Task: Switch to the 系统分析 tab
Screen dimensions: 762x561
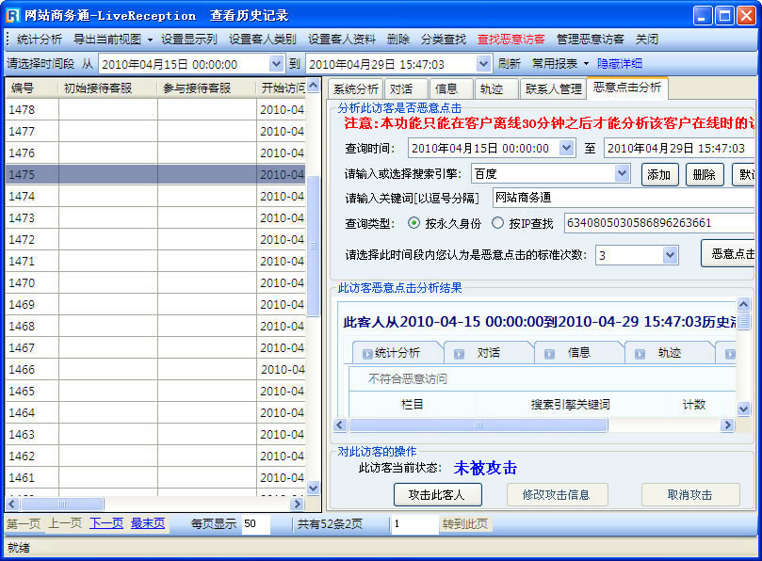Action: tap(356, 88)
